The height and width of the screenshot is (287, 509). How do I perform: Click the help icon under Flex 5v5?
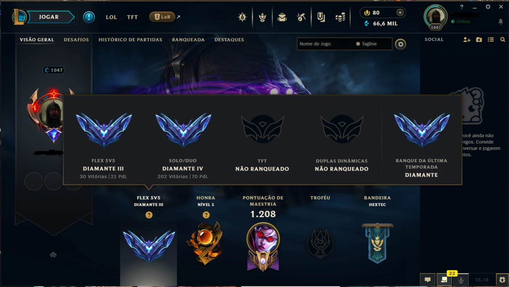pos(149,215)
